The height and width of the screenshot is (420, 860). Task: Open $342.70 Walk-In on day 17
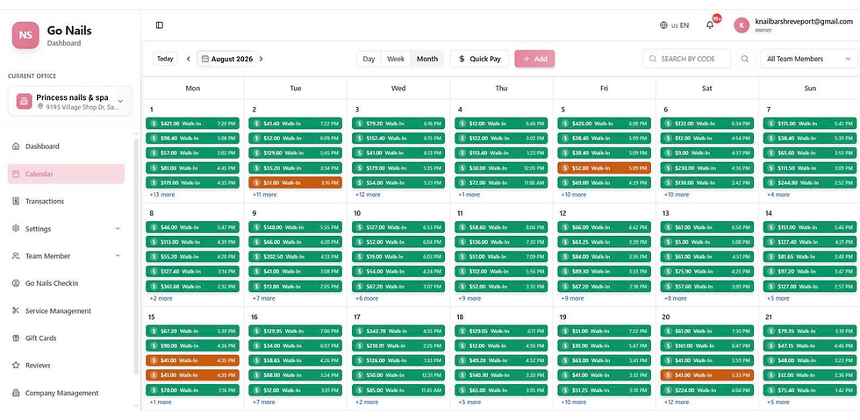398,331
